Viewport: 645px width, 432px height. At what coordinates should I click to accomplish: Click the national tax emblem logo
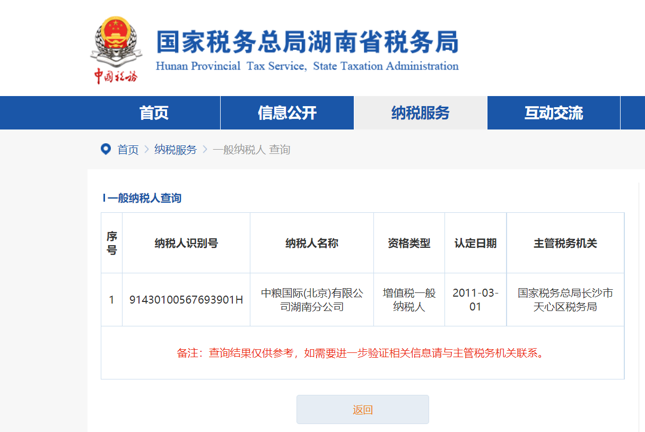point(116,40)
